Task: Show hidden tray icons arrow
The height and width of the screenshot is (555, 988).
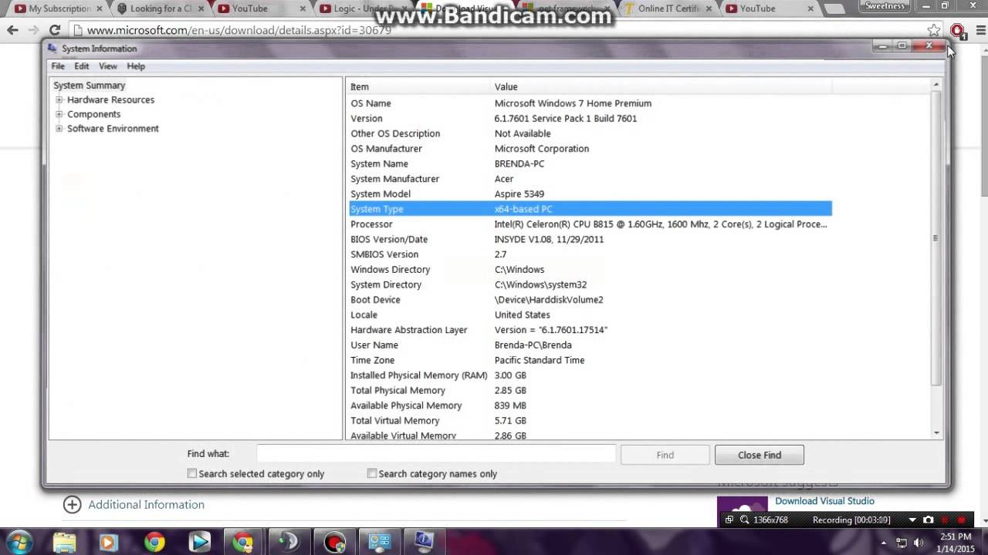Action: coord(882,543)
